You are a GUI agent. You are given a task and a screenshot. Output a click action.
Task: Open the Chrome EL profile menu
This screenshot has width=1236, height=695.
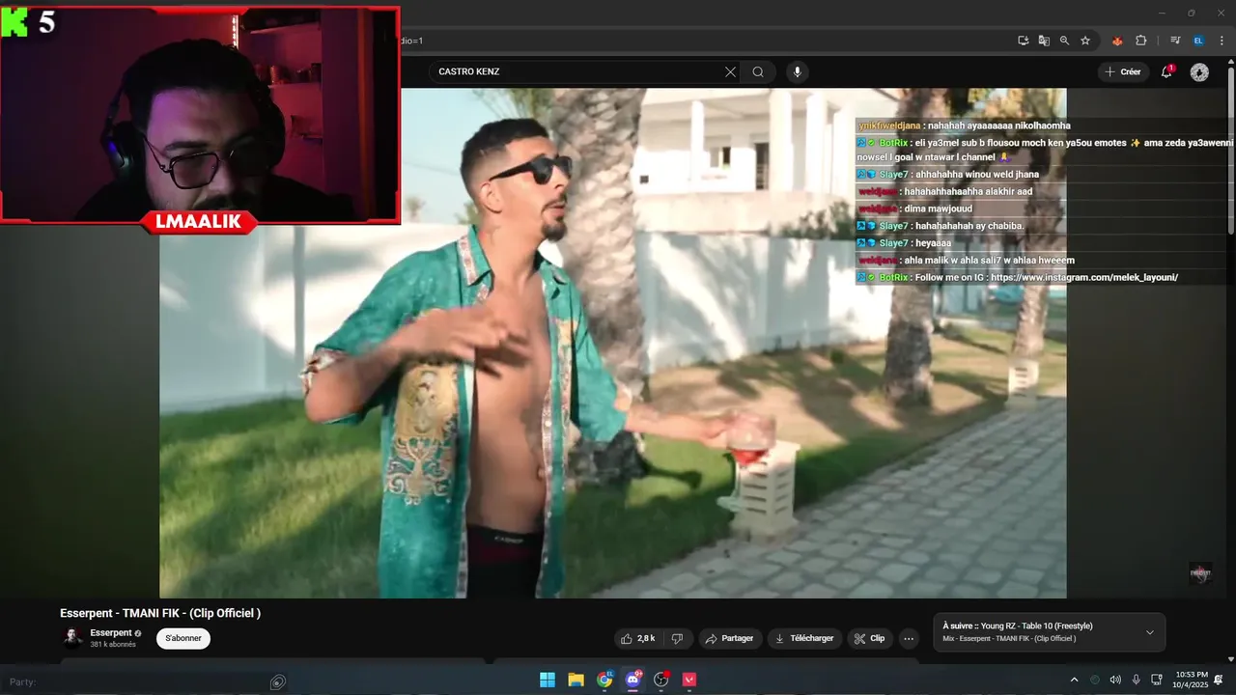[1198, 41]
